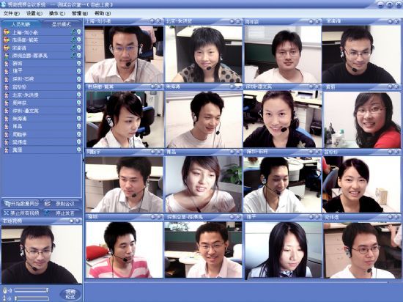Expand the 肖晶 video tile with its plus button
This screenshot has height=302, width=403.
click(x=232, y=152)
